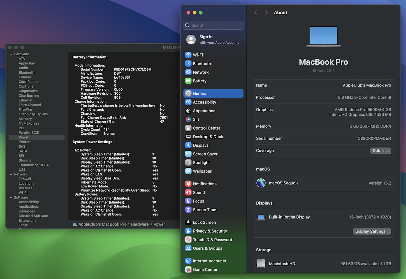Click the MacBook Pro laptop image
This screenshot has width=406, height=279.
tap(324, 37)
